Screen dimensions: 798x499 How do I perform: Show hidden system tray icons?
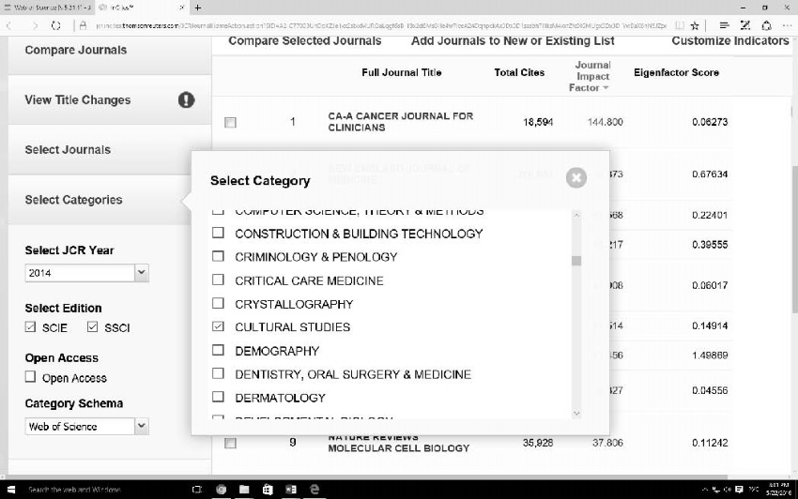[704, 490]
